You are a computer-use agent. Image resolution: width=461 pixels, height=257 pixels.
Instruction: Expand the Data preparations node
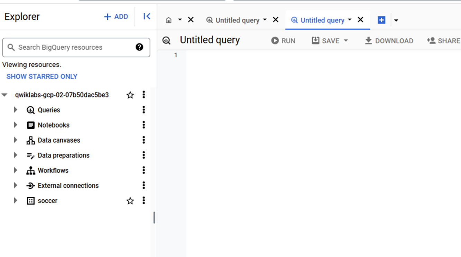15,155
